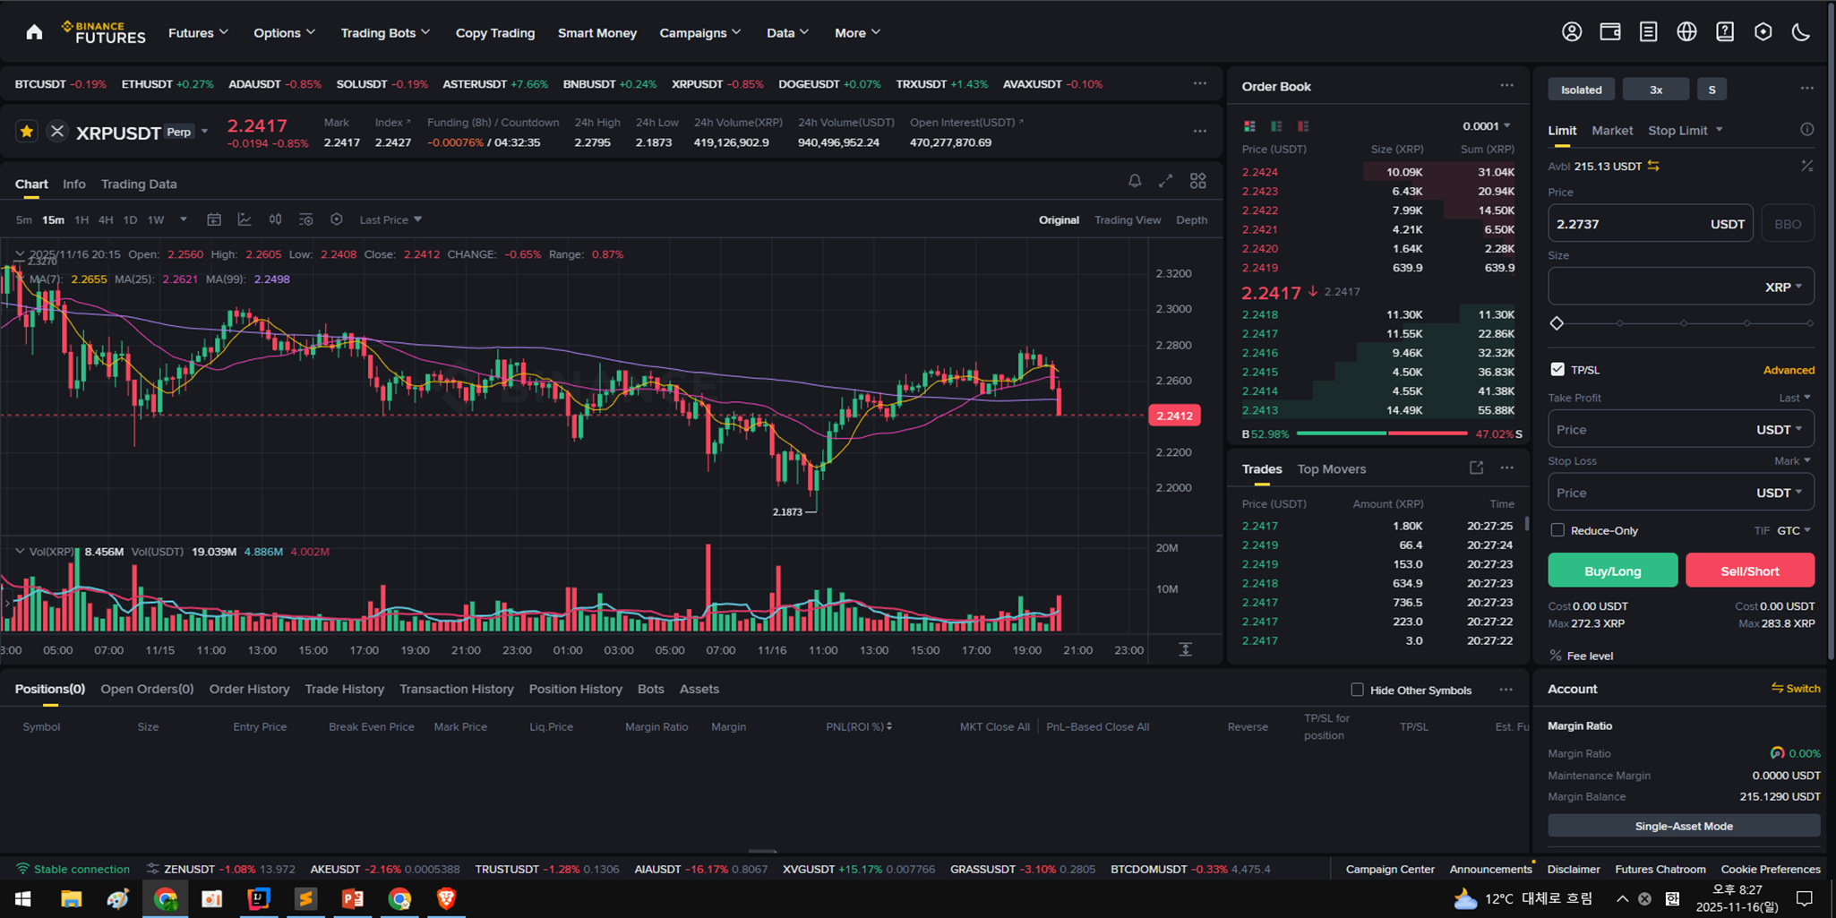The height and width of the screenshot is (918, 1836).
Task: Click the chart scroll-to-latest icon
Action: 1185,649
